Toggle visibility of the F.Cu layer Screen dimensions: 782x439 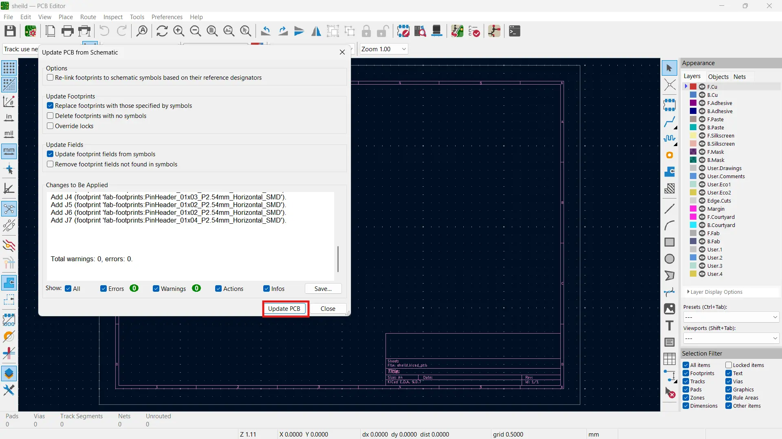[x=702, y=87]
